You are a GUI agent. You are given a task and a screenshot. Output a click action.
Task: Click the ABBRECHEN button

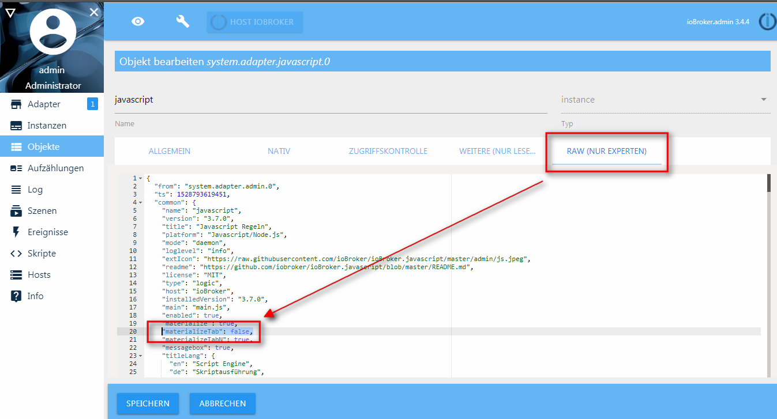pos(223,403)
